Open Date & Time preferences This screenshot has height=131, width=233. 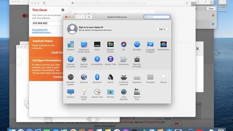tap(97, 93)
